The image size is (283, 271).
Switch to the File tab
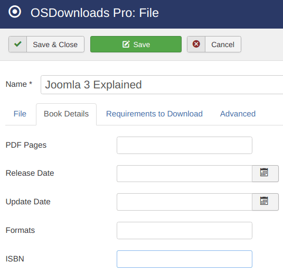click(x=20, y=114)
